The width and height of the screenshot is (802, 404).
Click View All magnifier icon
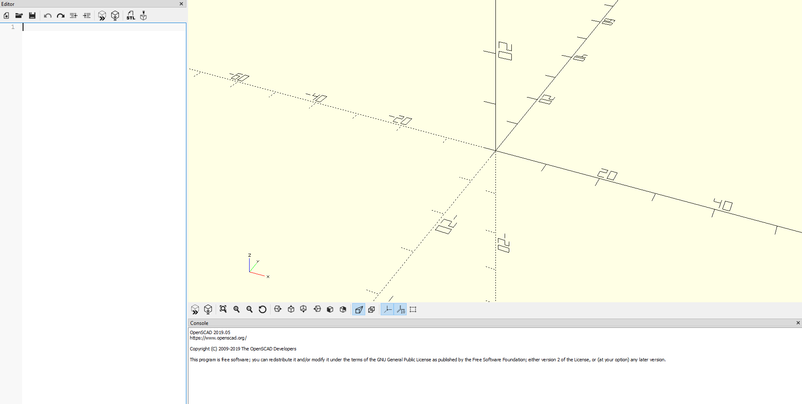[223, 309]
